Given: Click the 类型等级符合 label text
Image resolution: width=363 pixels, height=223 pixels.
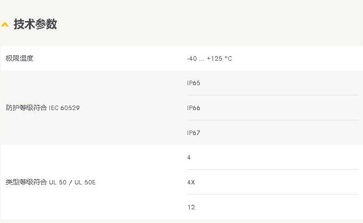Looking at the screenshot, I should [26, 182].
